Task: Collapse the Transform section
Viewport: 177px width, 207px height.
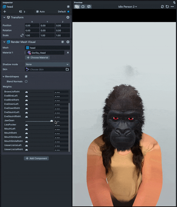Action: (4, 17)
